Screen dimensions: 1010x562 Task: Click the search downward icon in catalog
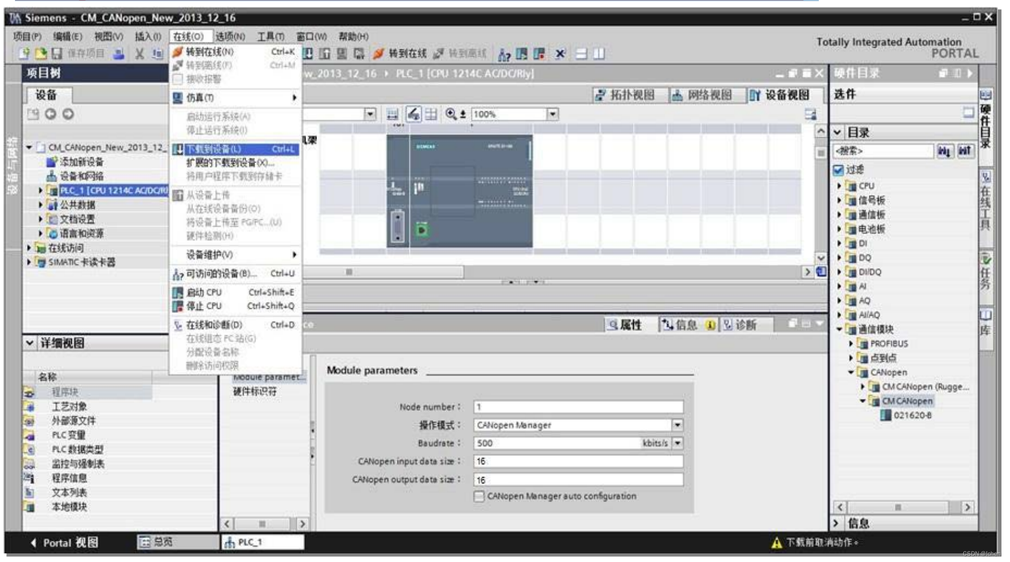pyautogui.click(x=944, y=151)
